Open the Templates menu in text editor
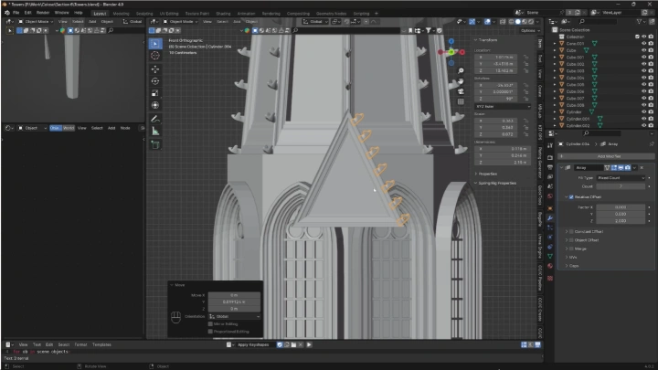 101,344
